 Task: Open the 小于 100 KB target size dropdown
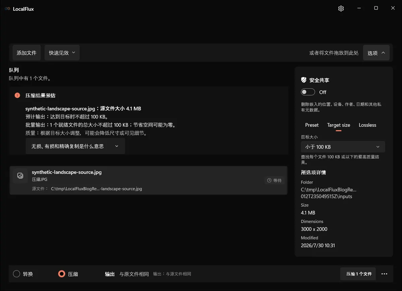343,147
